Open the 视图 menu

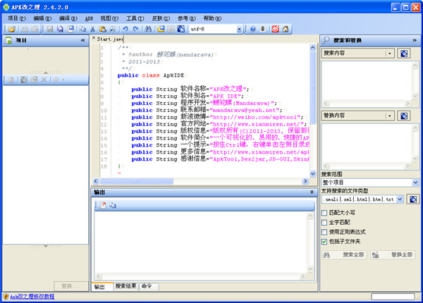click(x=109, y=18)
